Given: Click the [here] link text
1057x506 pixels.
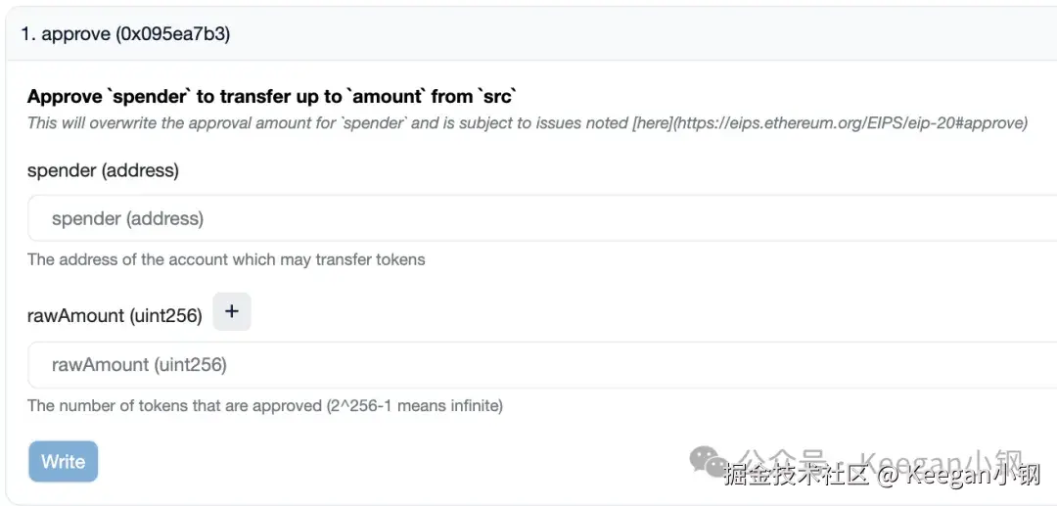Looking at the screenshot, I should pos(651,123).
